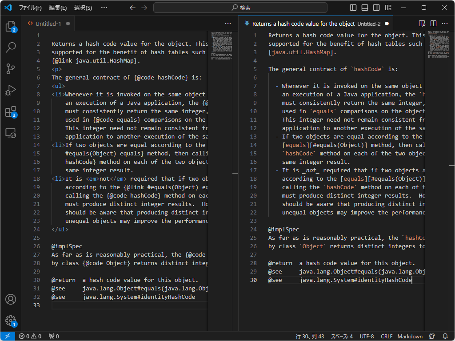Image resolution: width=455 pixels, height=341 pixels.
Task: Open more actions menu of Untitled-2 editor
Action: pos(445,23)
